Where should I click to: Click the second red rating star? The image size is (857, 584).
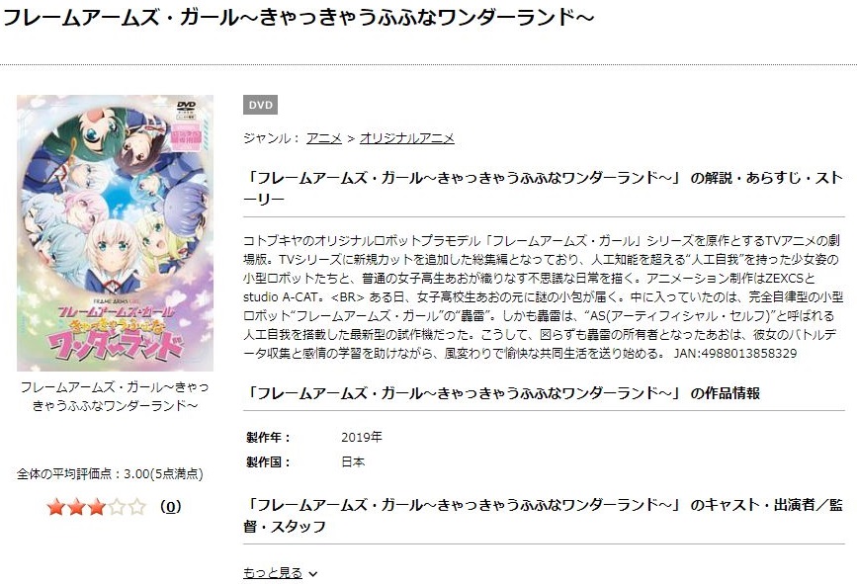pyautogui.click(x=76, y=507)
